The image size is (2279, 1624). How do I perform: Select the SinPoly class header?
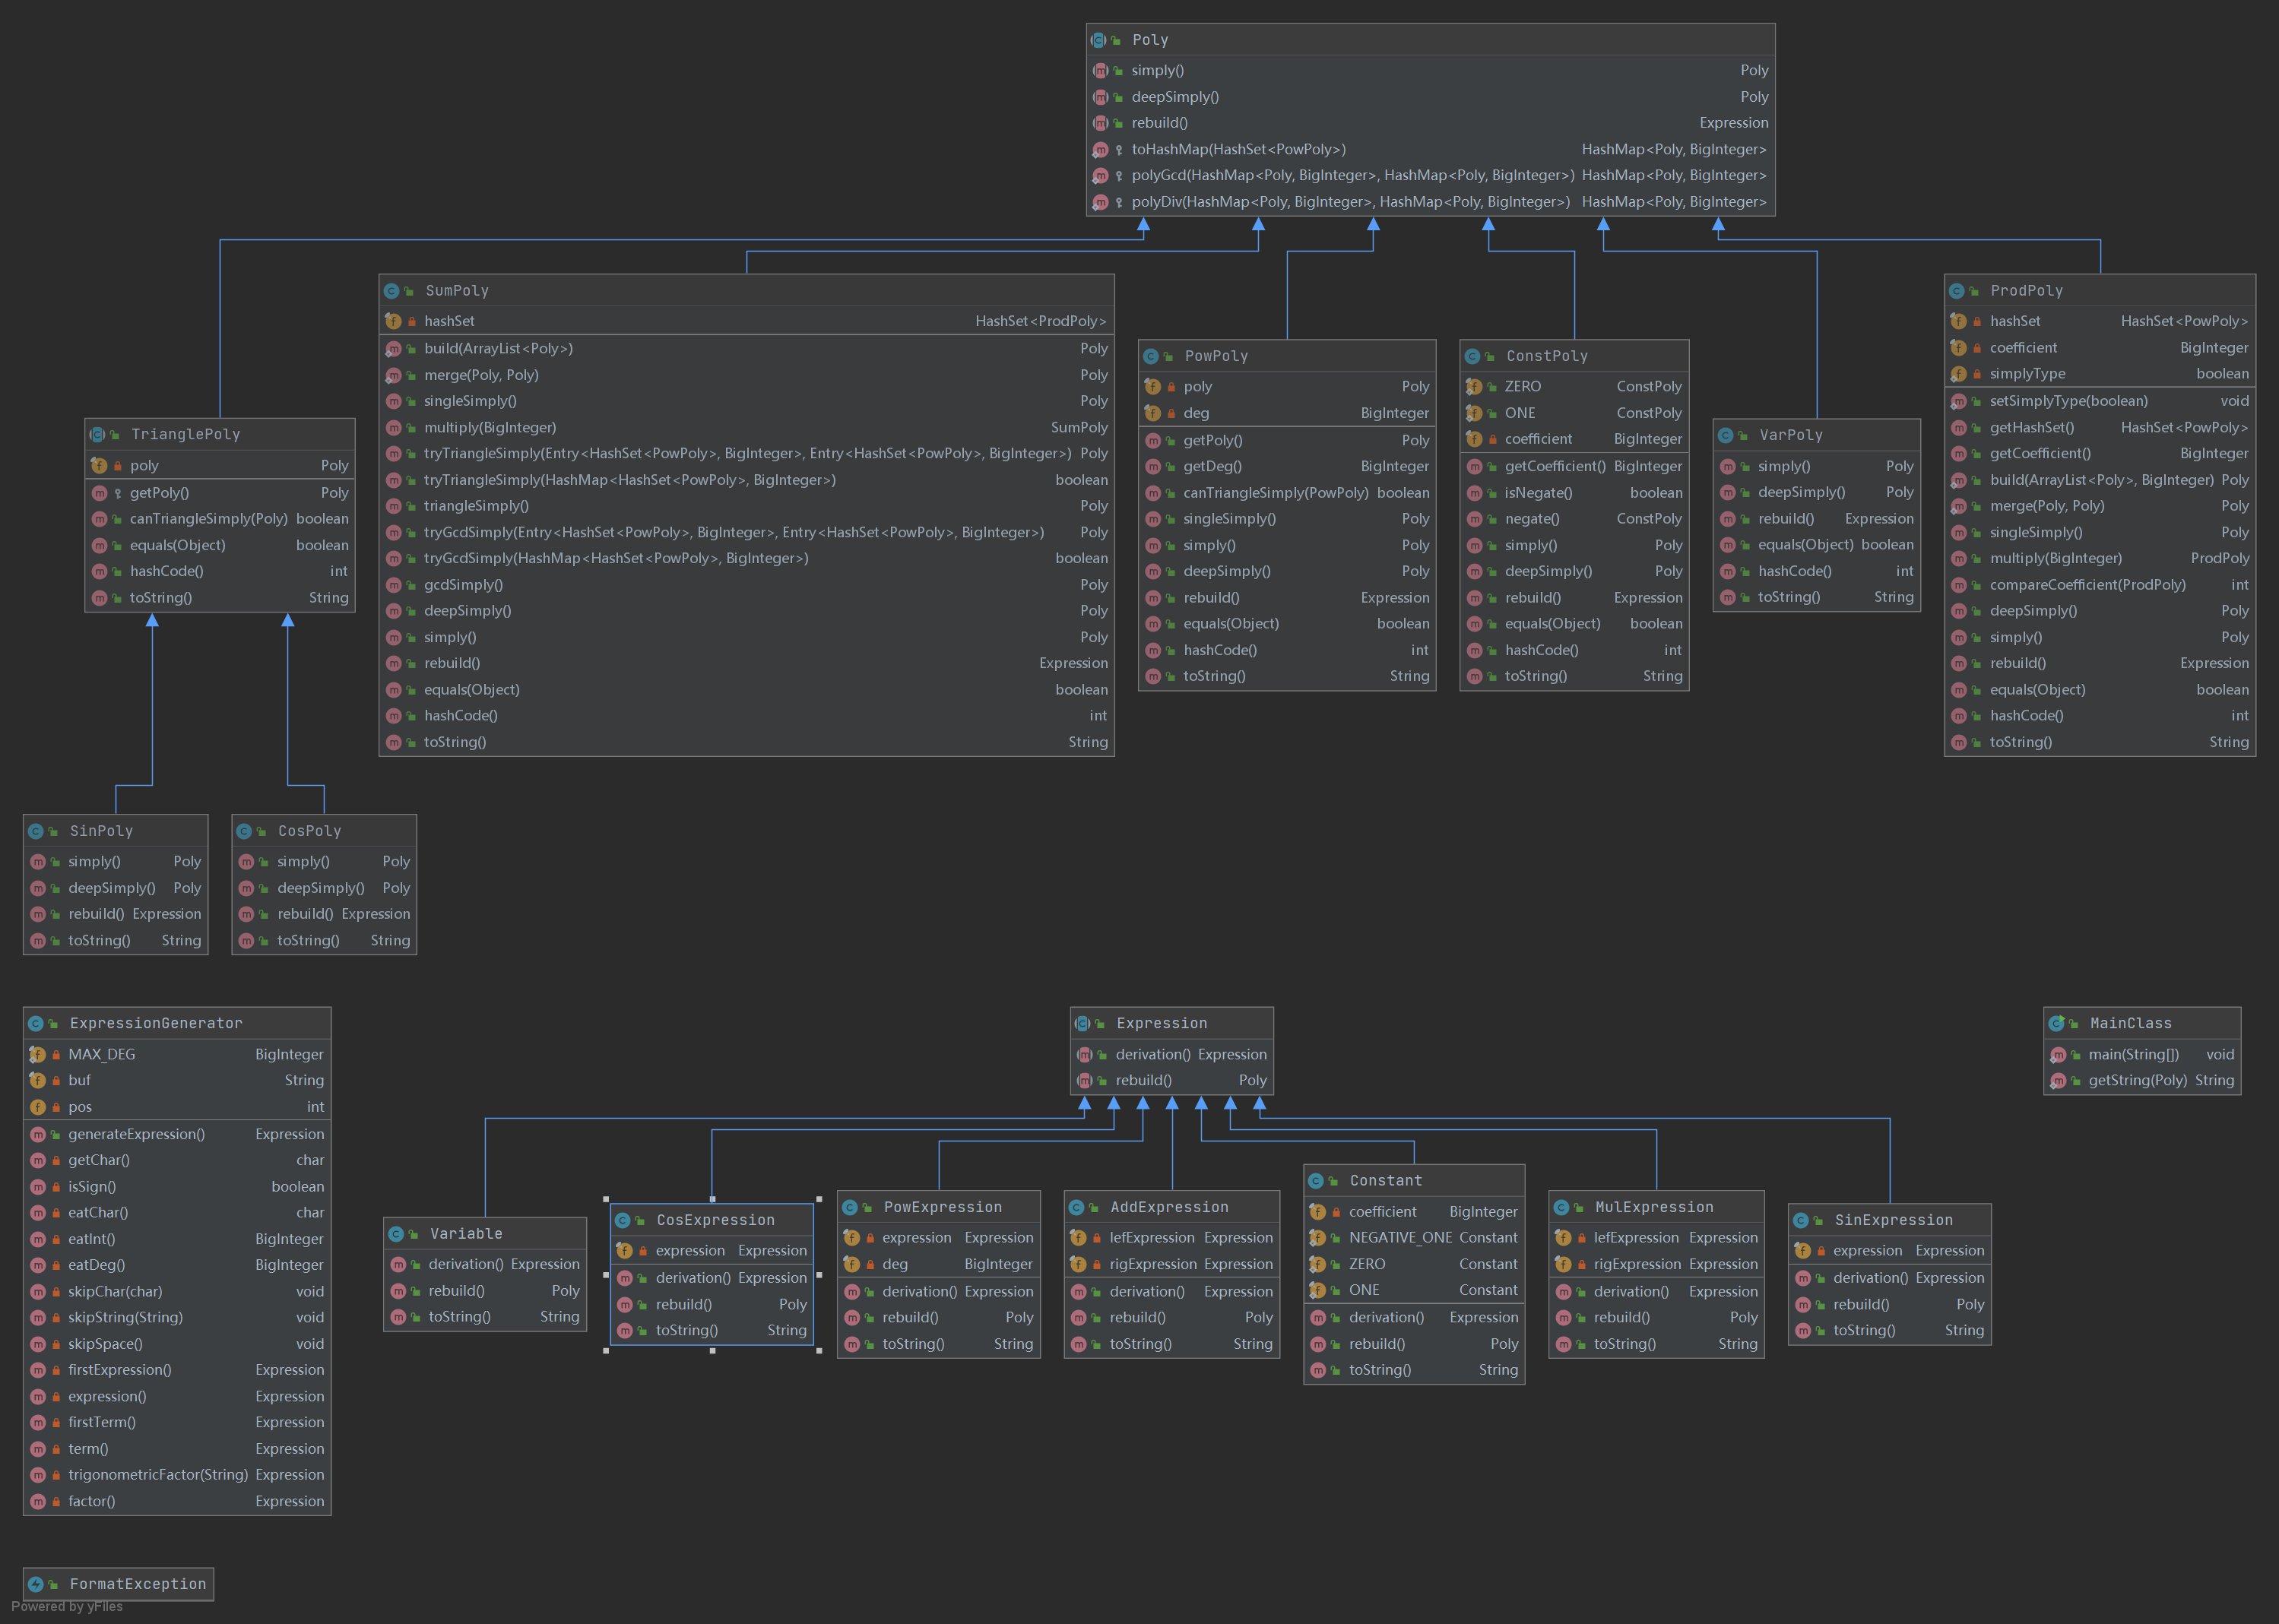pos(101,831)
